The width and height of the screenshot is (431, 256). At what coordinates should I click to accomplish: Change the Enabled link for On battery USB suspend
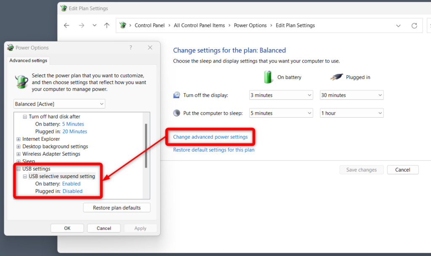point(71,184)
